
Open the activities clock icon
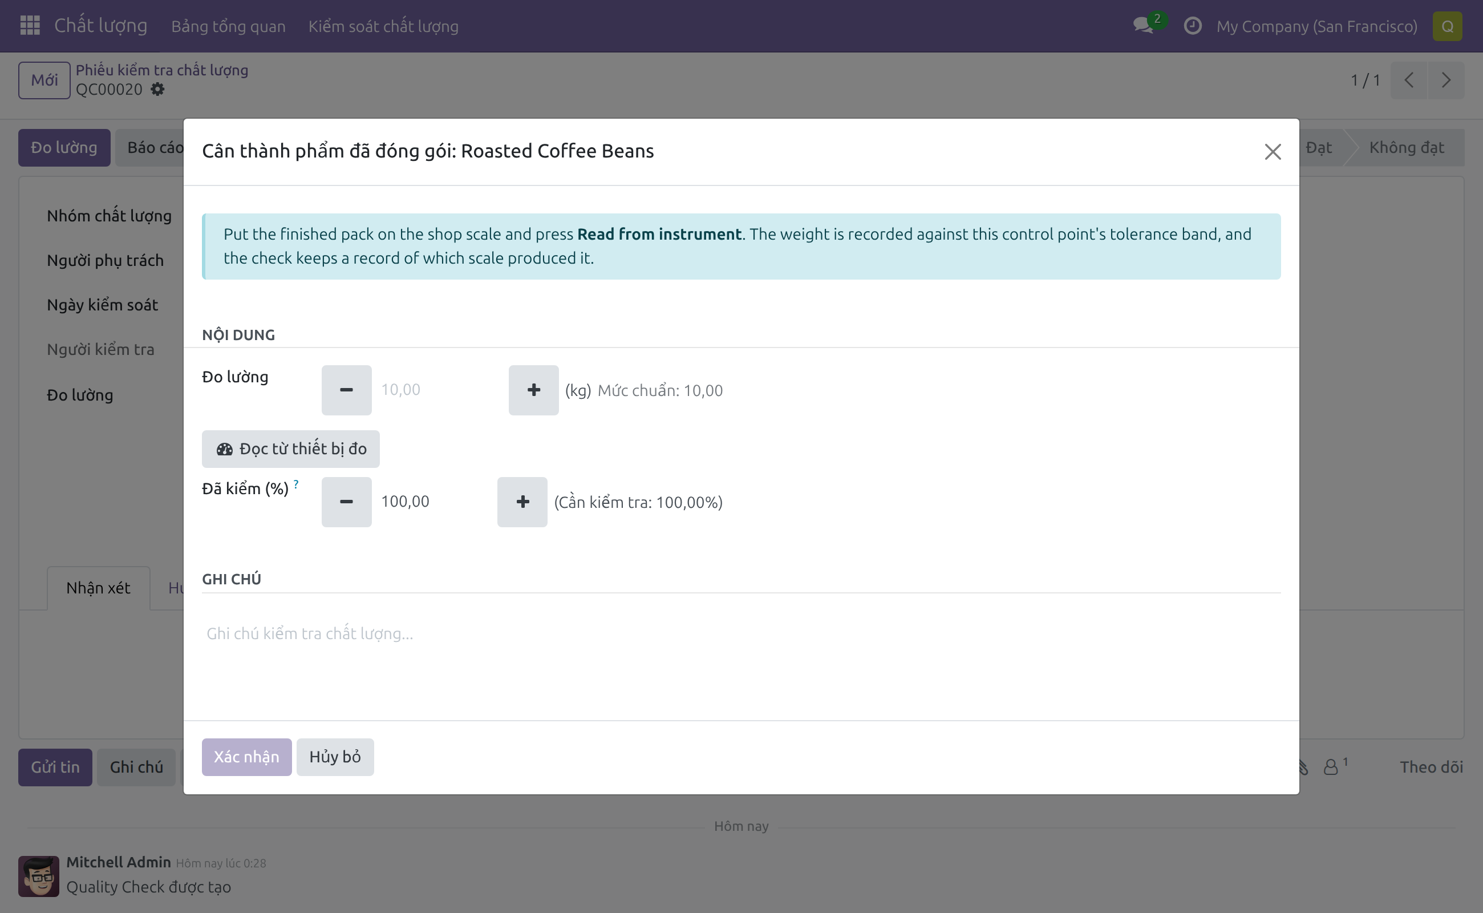[x=1192, y=26]
